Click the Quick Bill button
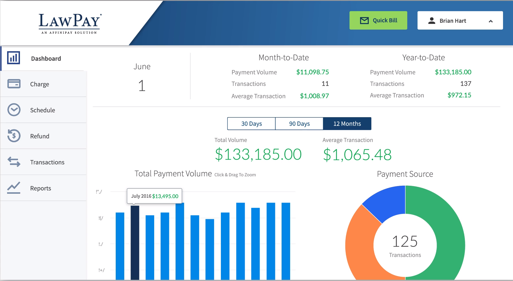This screenshot has width=513, height=281. pos(378,20)
